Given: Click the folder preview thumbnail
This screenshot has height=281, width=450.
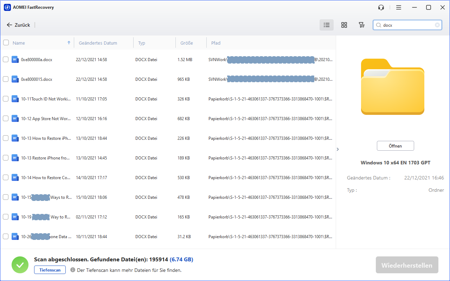Looking at the screenshot, I should click(x=393, y=87).
